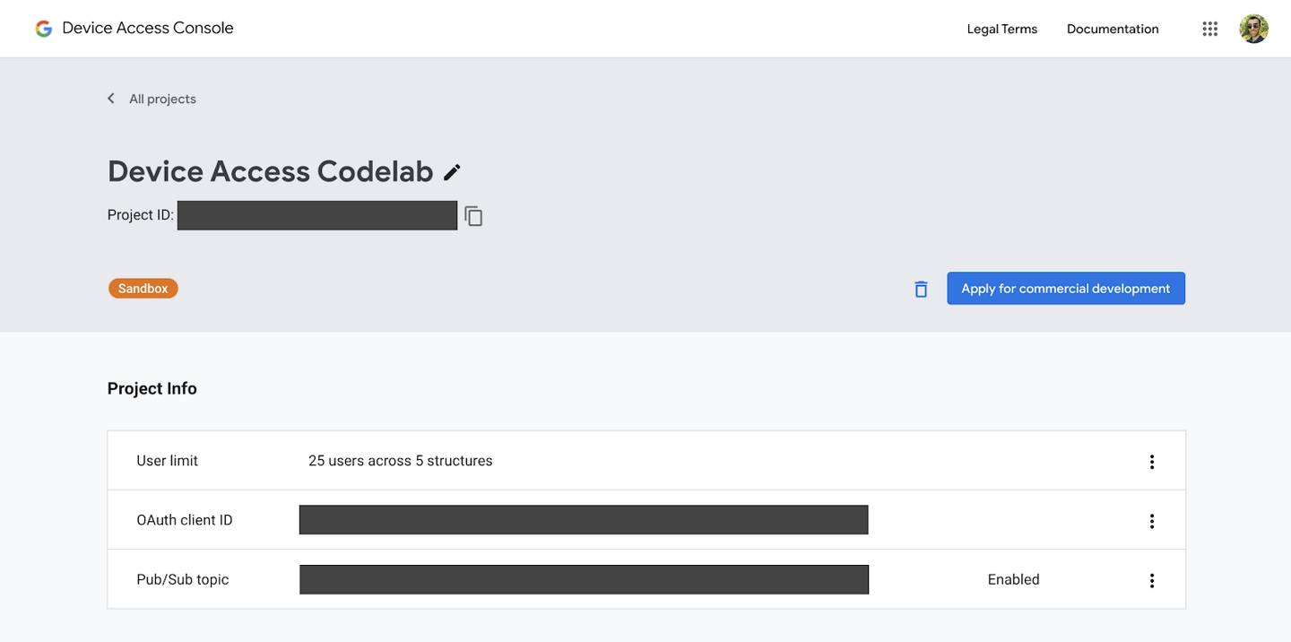Click the Sandbox status badge
This screenshot has width=1291, height=642.
143,288
